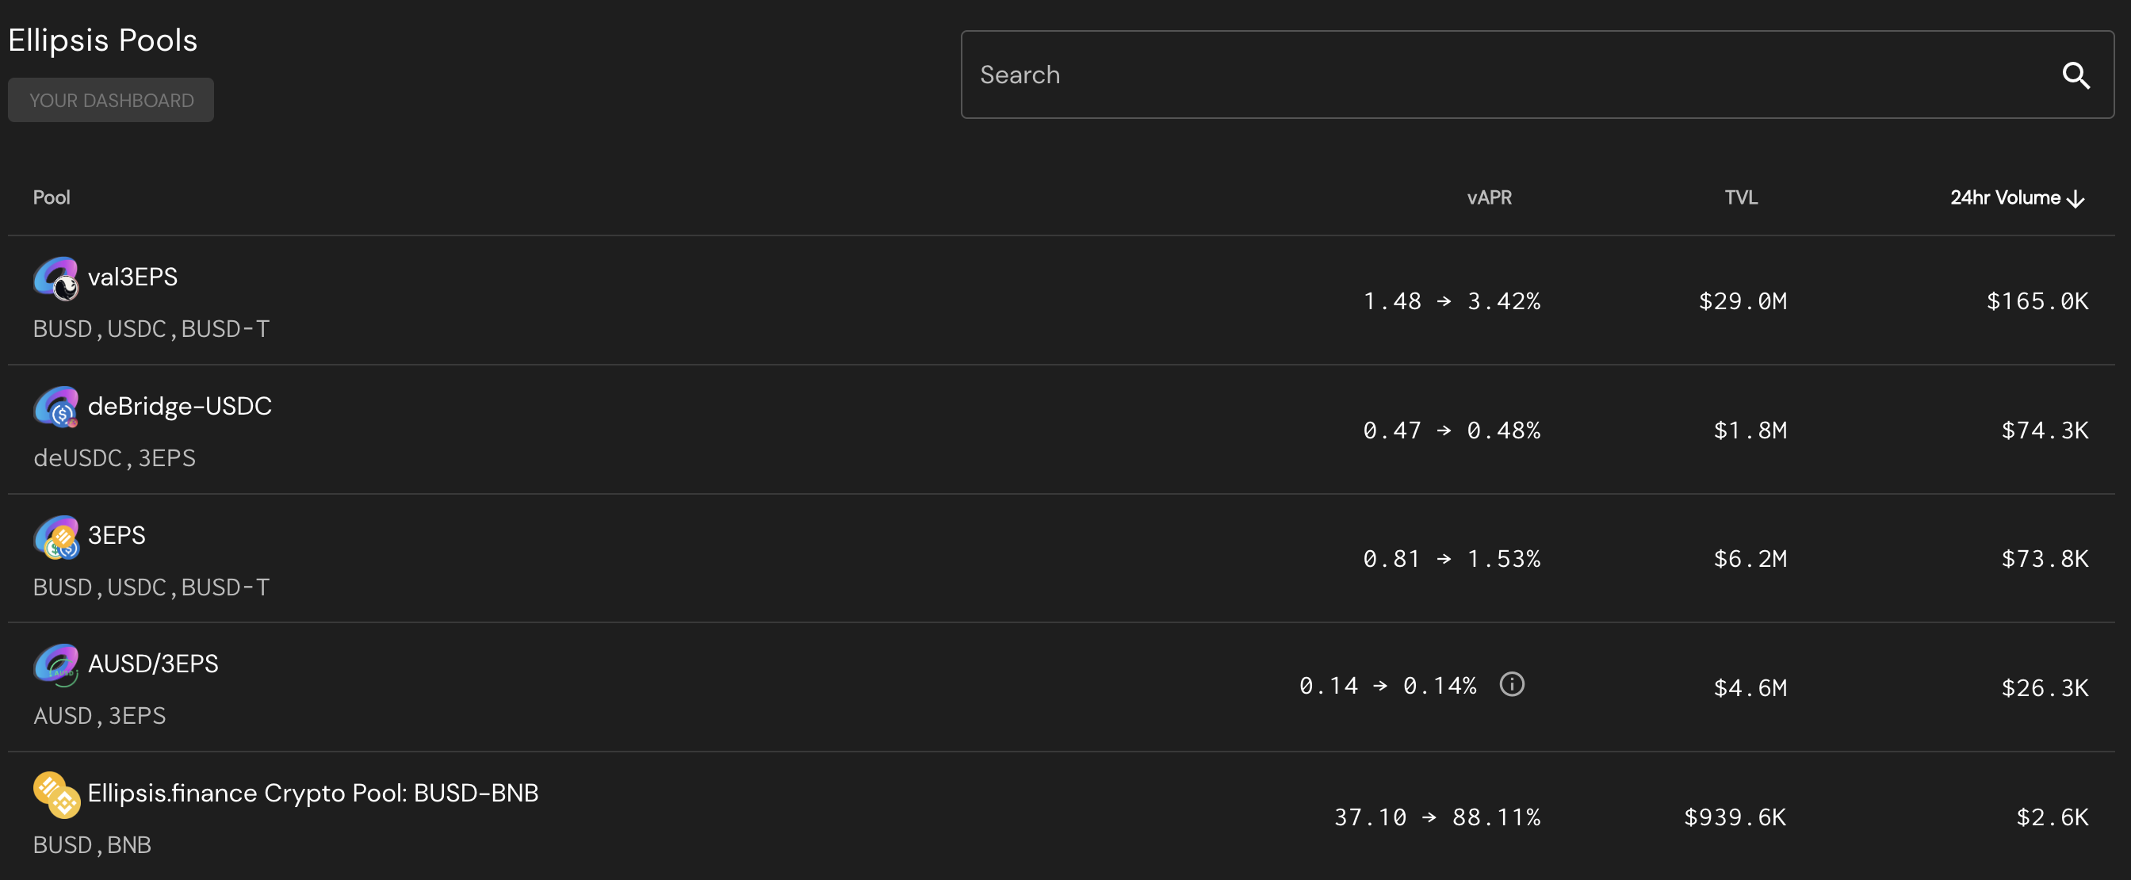Click the info icon beside AUSD/3EPS vAPR
The image size is (2131, 880).
1511,684
